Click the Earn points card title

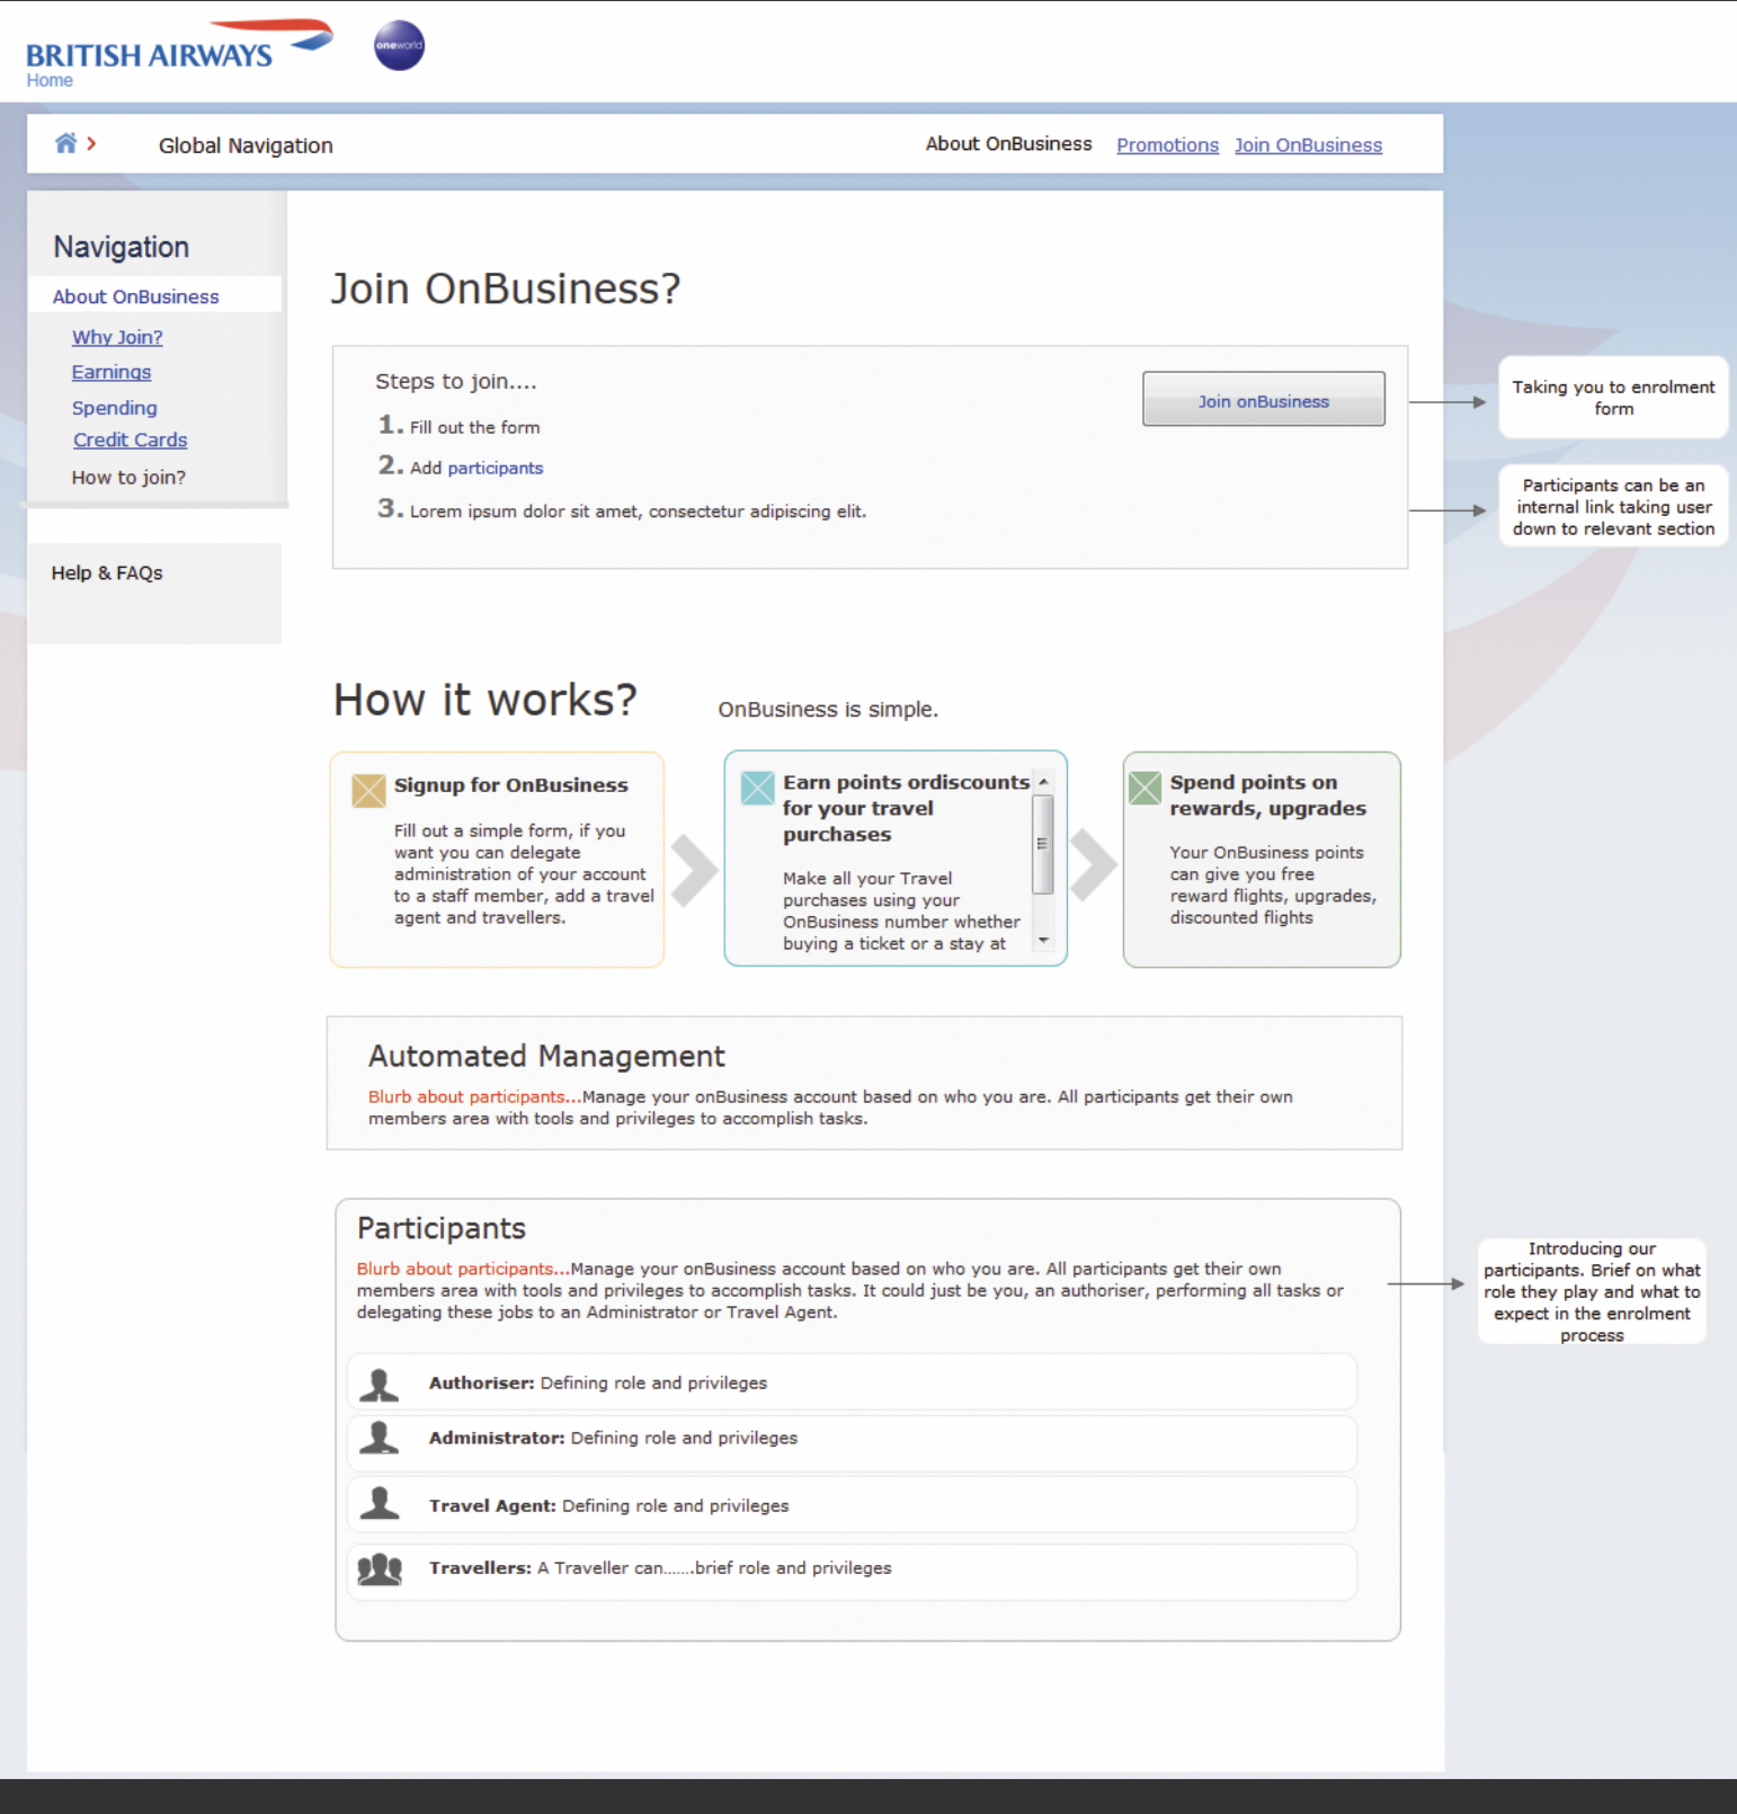click(906, 808)
